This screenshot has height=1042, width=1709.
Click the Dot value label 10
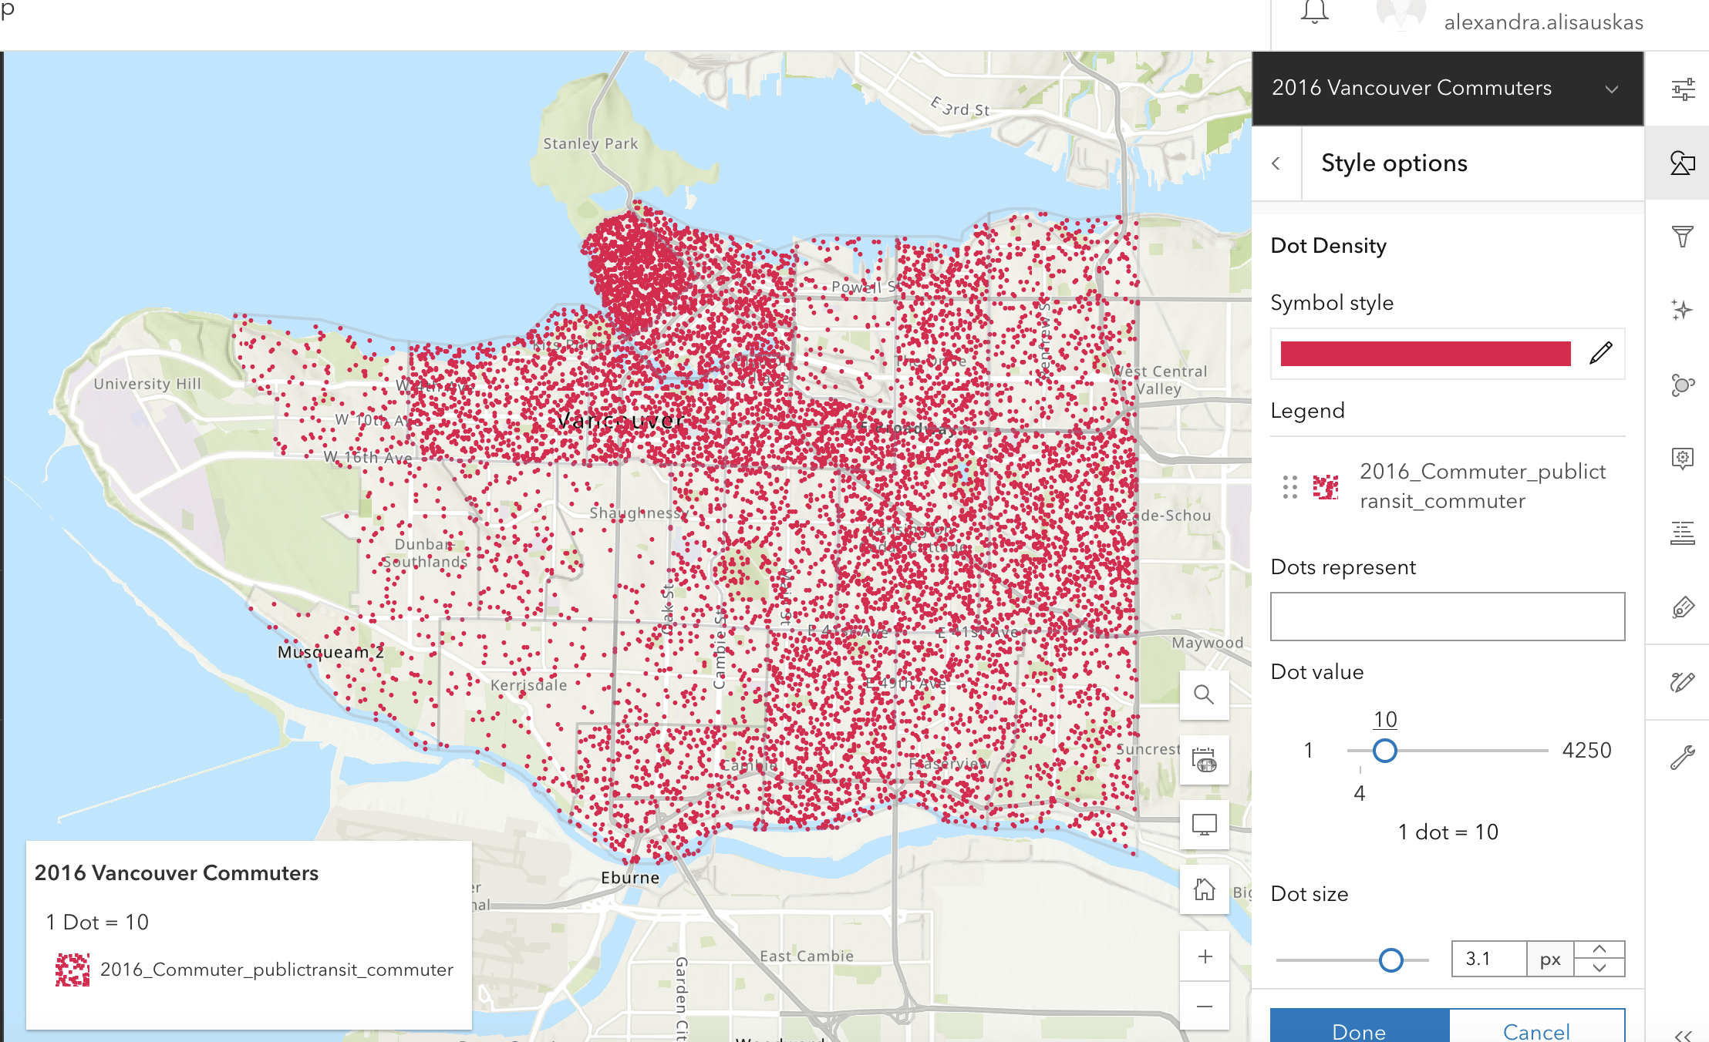(1385, 720)
